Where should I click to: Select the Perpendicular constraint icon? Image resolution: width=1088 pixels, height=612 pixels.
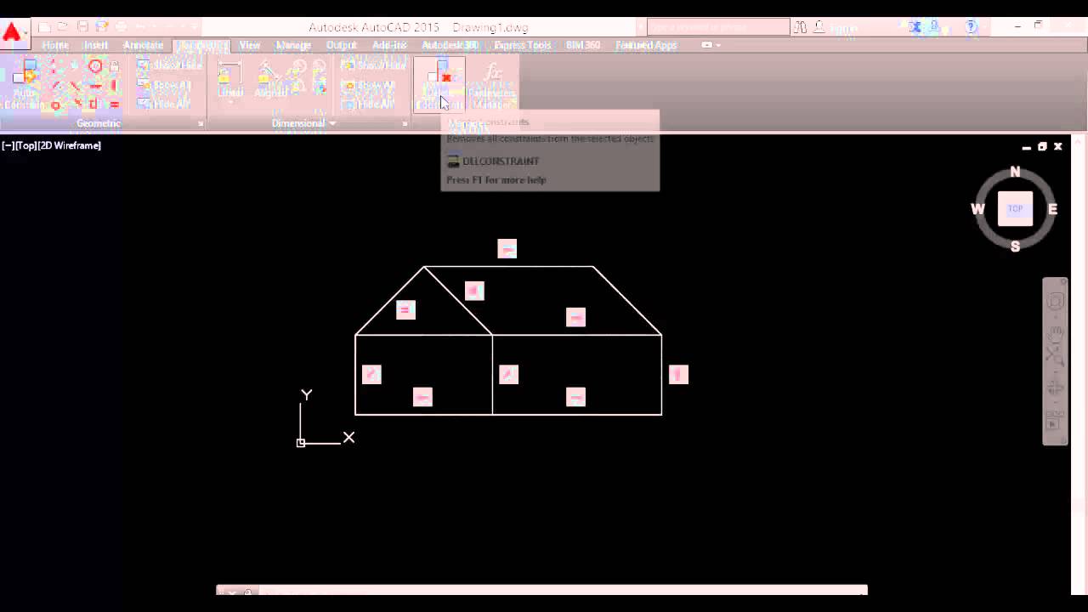pyautogui.click(x=75, y=86)
